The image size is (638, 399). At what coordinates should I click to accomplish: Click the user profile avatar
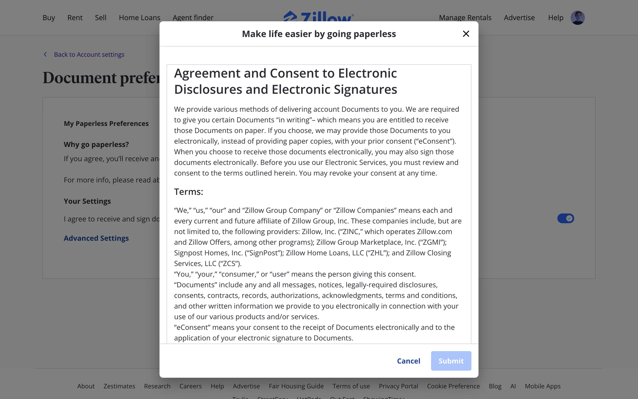[578, 18]
